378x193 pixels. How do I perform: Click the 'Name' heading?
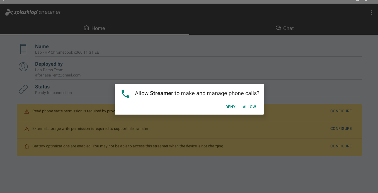[42, 46]
